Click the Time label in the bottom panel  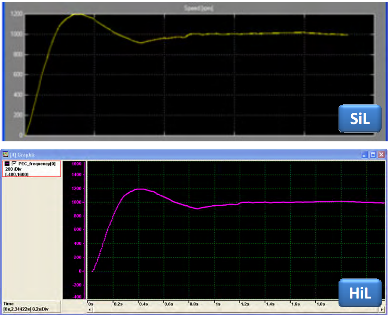coord(8,304)
